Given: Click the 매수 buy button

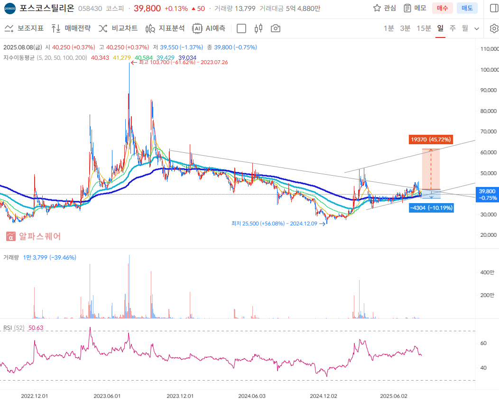Looking at the screenshot, I should (443, 8).
